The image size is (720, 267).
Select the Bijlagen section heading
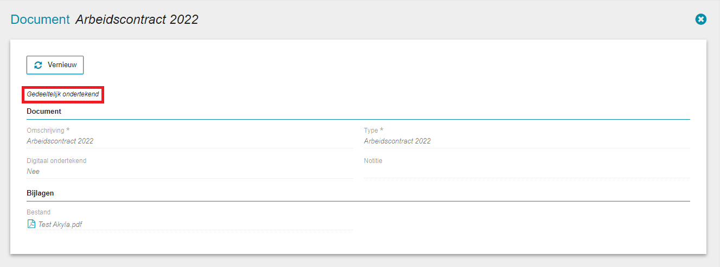click(x=40, y=193)
